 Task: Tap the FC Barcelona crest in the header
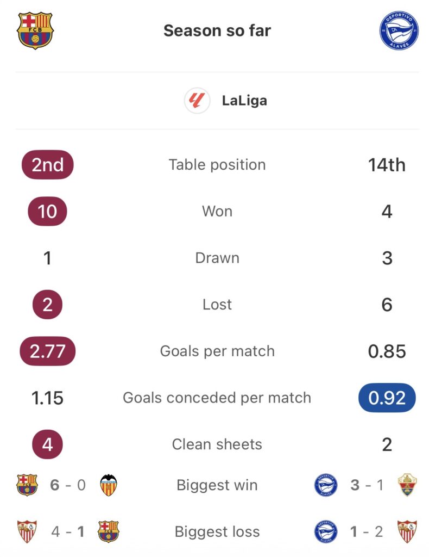35,30
